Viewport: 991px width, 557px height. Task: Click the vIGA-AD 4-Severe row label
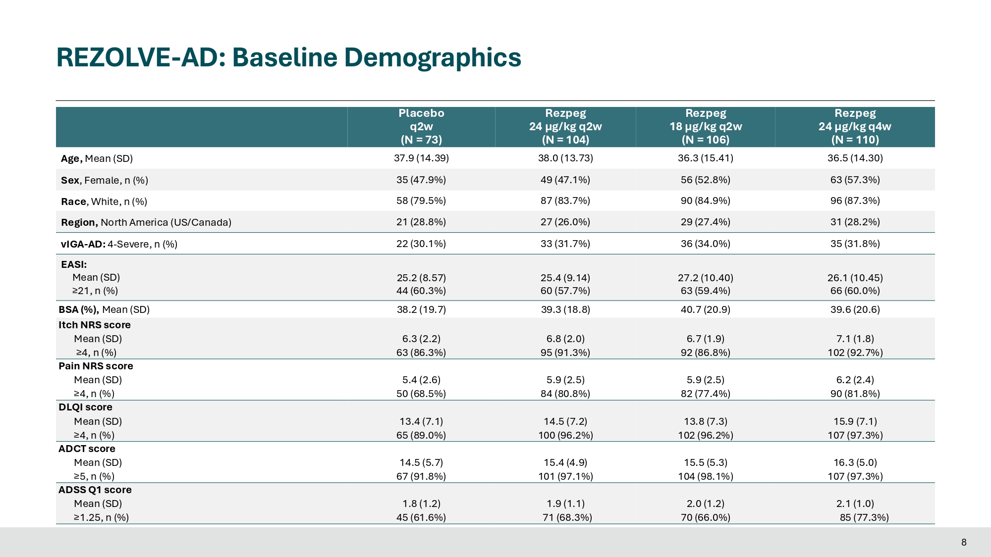pos(119,244)
